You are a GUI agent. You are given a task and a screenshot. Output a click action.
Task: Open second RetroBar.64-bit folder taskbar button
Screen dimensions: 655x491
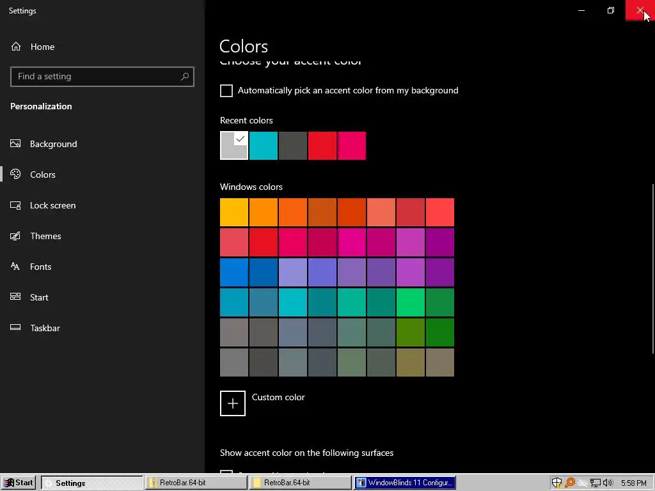pos(301,483)
